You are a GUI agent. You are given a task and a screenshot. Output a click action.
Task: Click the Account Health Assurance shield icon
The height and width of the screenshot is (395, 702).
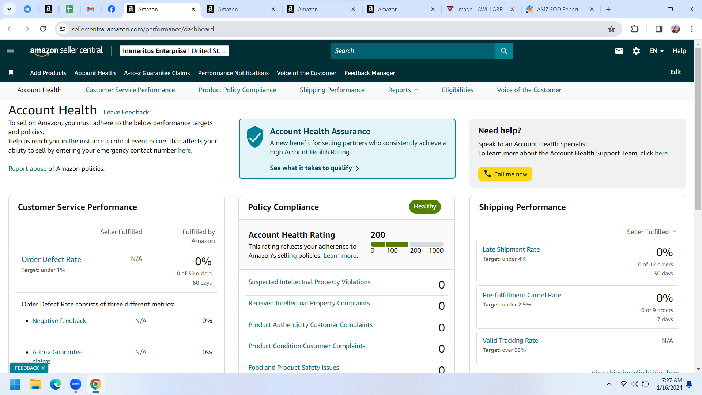point(255,136)
